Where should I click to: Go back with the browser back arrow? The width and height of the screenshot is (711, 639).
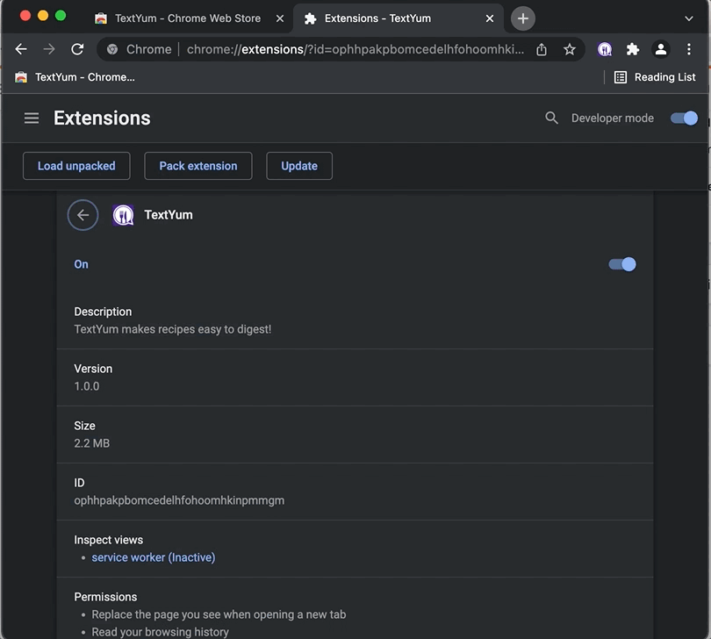[21, 49]
